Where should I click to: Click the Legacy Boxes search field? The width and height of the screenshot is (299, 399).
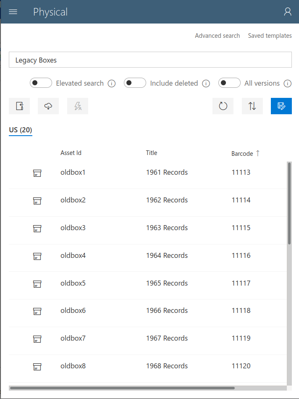[150, 60]
